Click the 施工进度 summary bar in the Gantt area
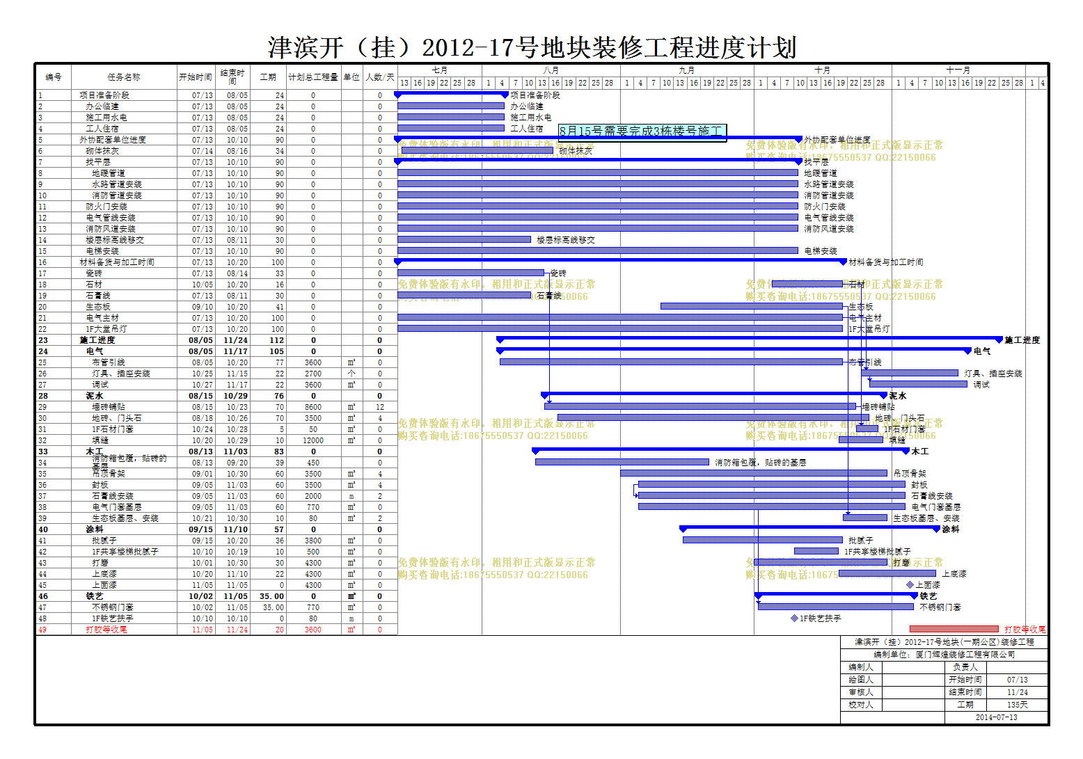 tap(750, 339)
